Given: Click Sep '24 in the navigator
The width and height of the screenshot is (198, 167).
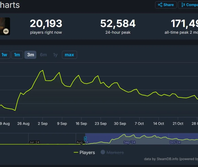Looking at the screenshot, I should pyautogui.click(x=129, y=142).
